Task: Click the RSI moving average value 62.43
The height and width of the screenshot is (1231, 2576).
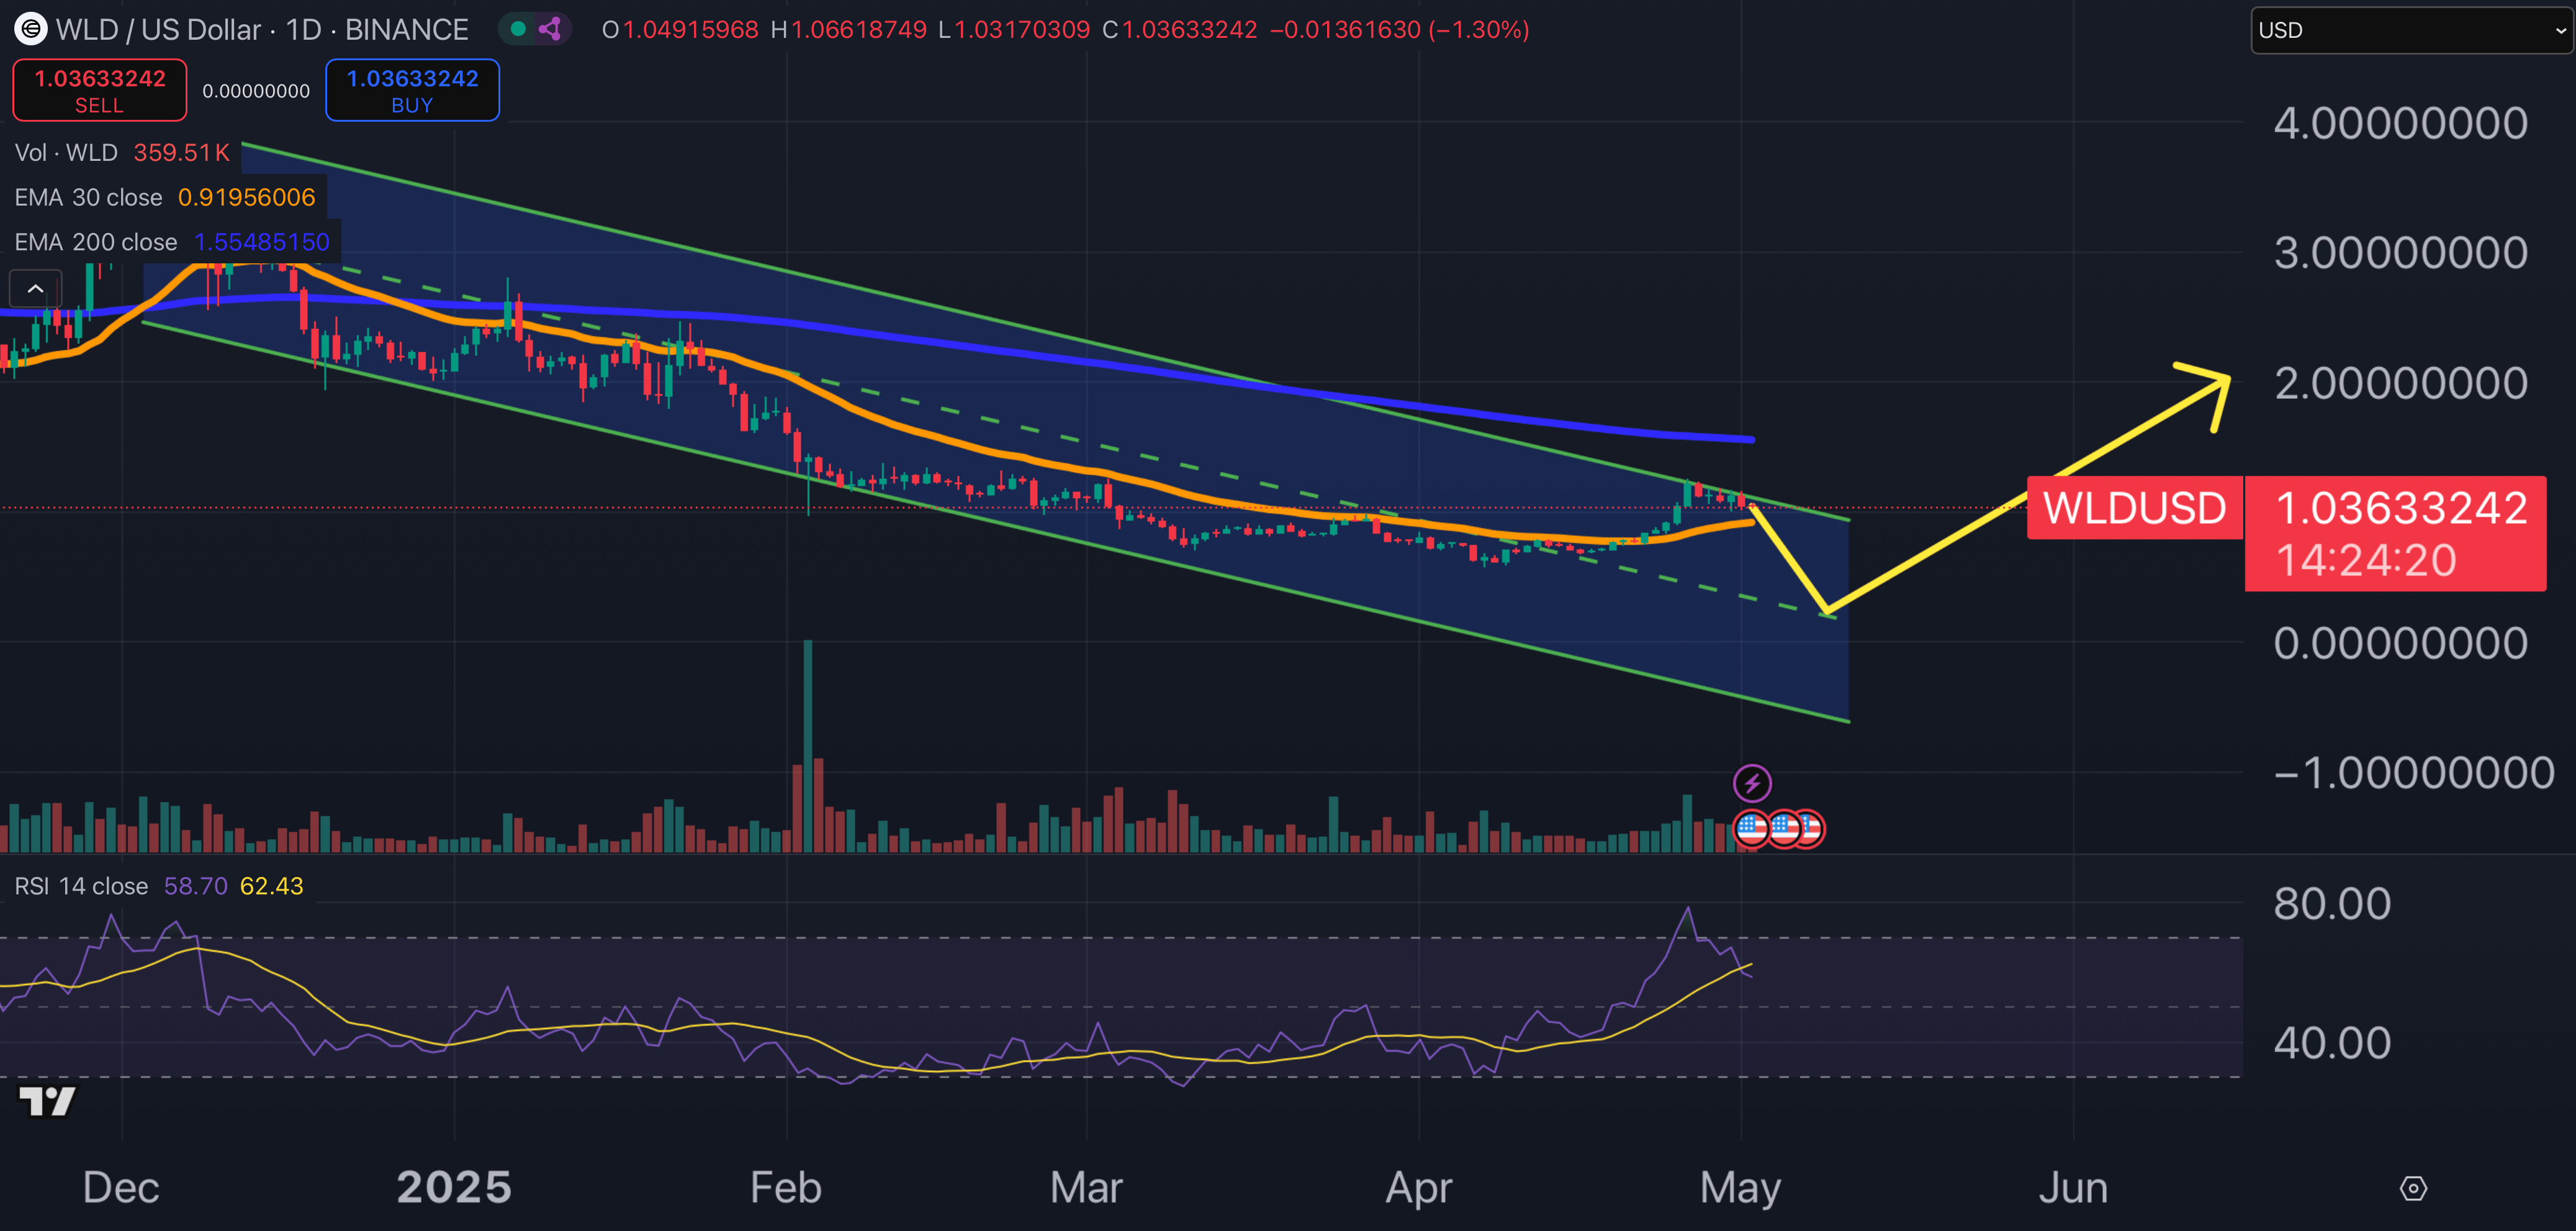Action: pyautogui.click(x=271, y=886)
